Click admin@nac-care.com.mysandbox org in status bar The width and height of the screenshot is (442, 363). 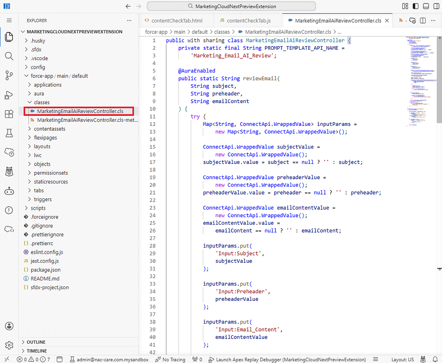pos(109,360)
